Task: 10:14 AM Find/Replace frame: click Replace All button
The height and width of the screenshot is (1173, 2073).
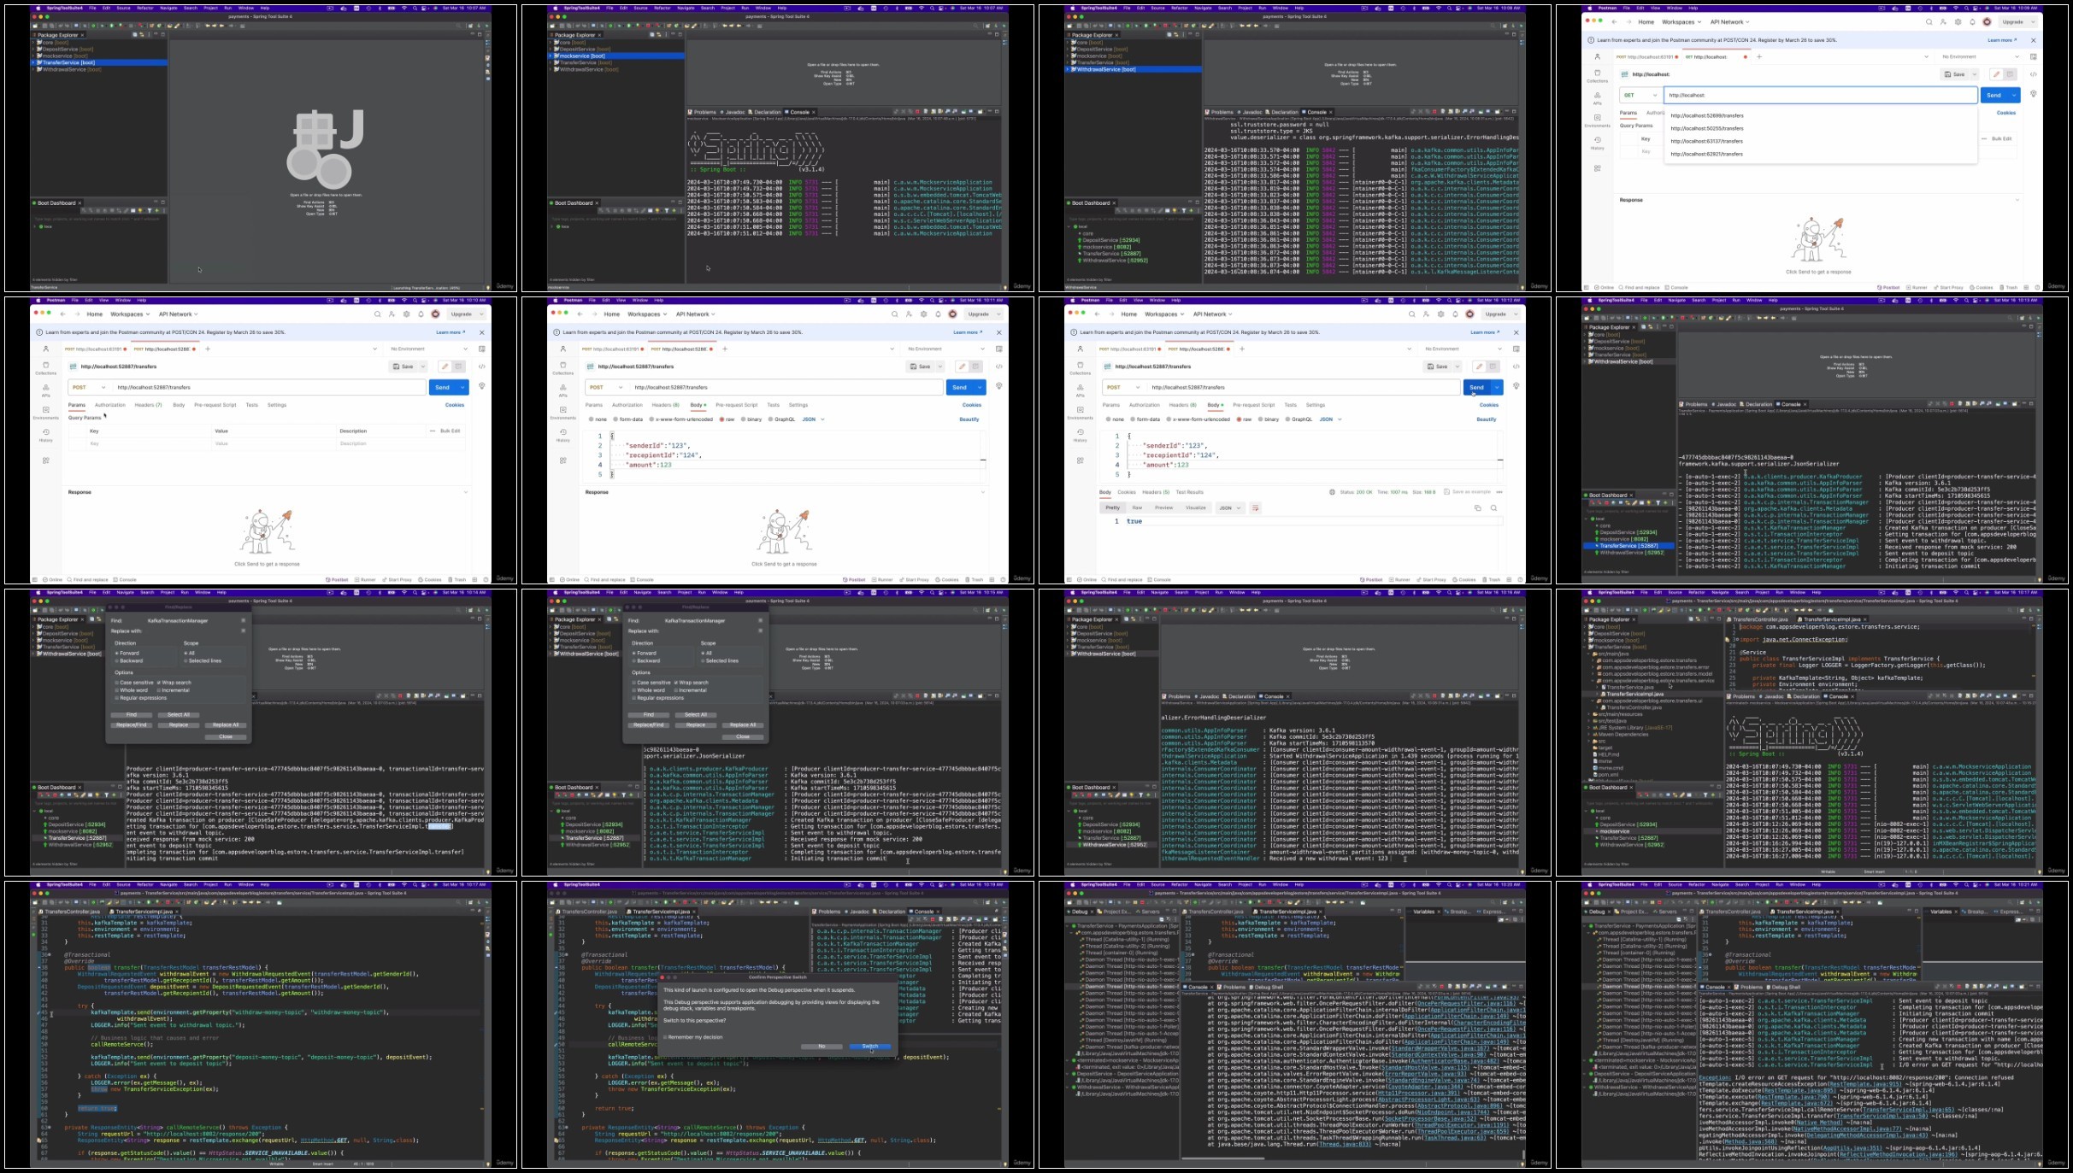Action: click(226, 725)
